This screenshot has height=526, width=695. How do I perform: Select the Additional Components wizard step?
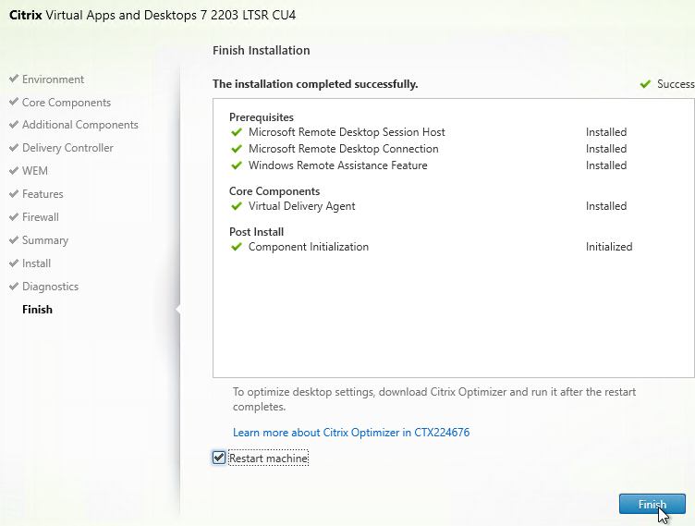[x=80, y=125]
